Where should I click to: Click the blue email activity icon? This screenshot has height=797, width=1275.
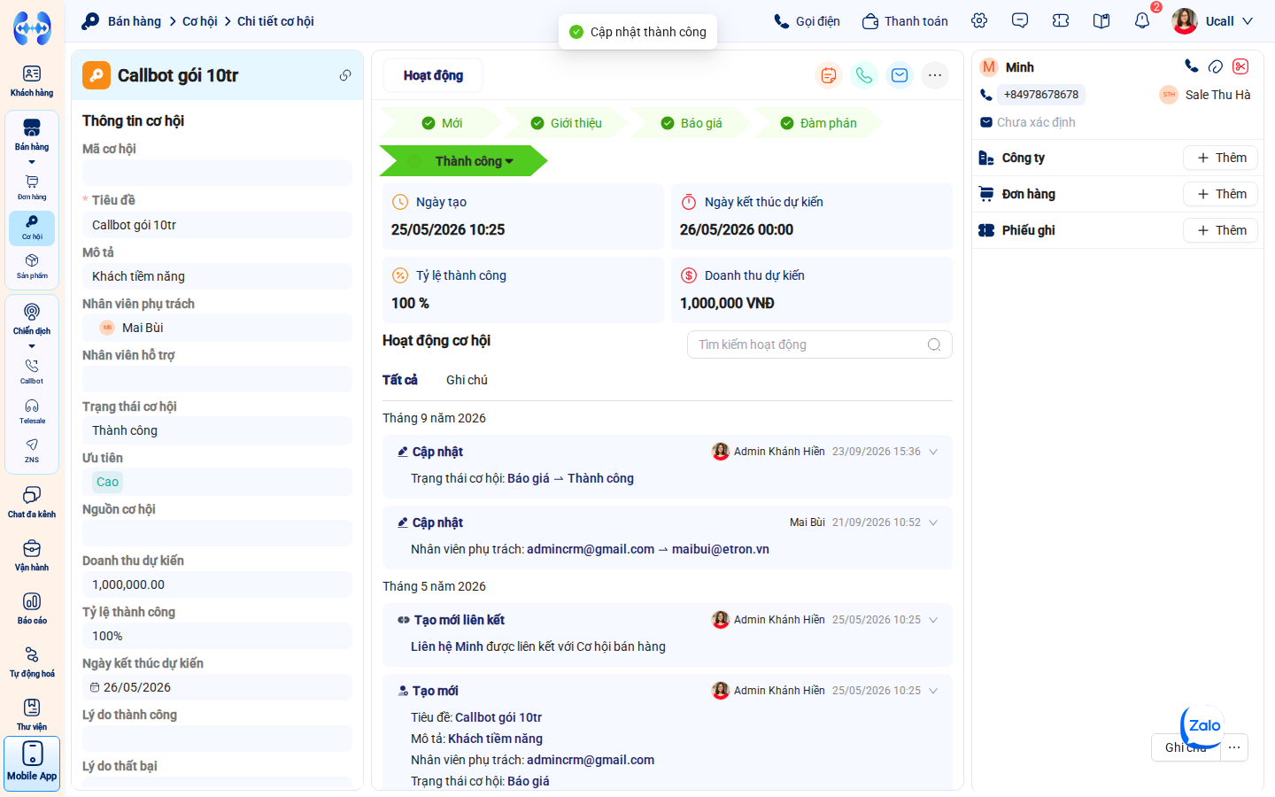click(900, 75)
